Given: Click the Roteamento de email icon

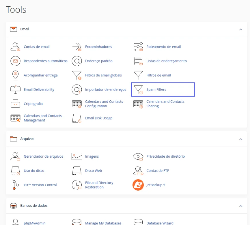Looking at the screenshot, I should 138,47.
